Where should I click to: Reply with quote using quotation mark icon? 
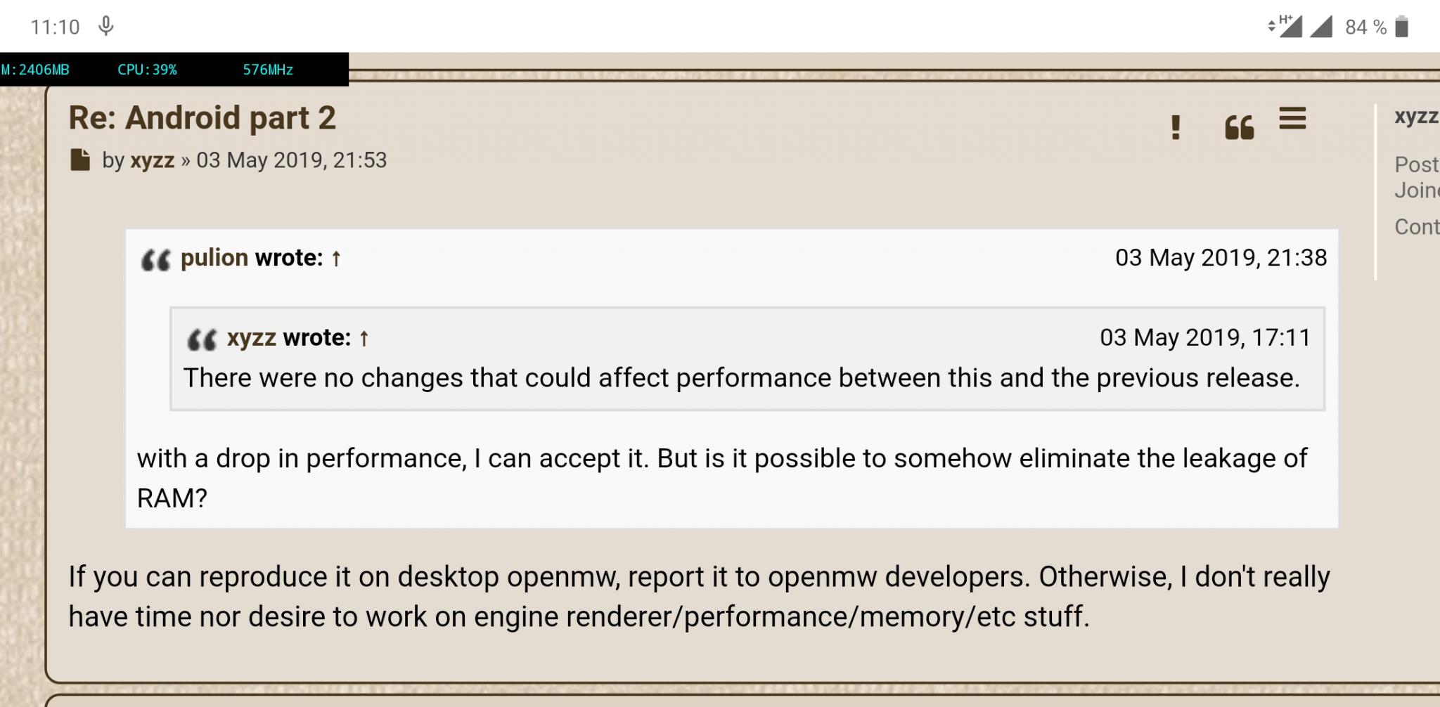[1239, 127]
